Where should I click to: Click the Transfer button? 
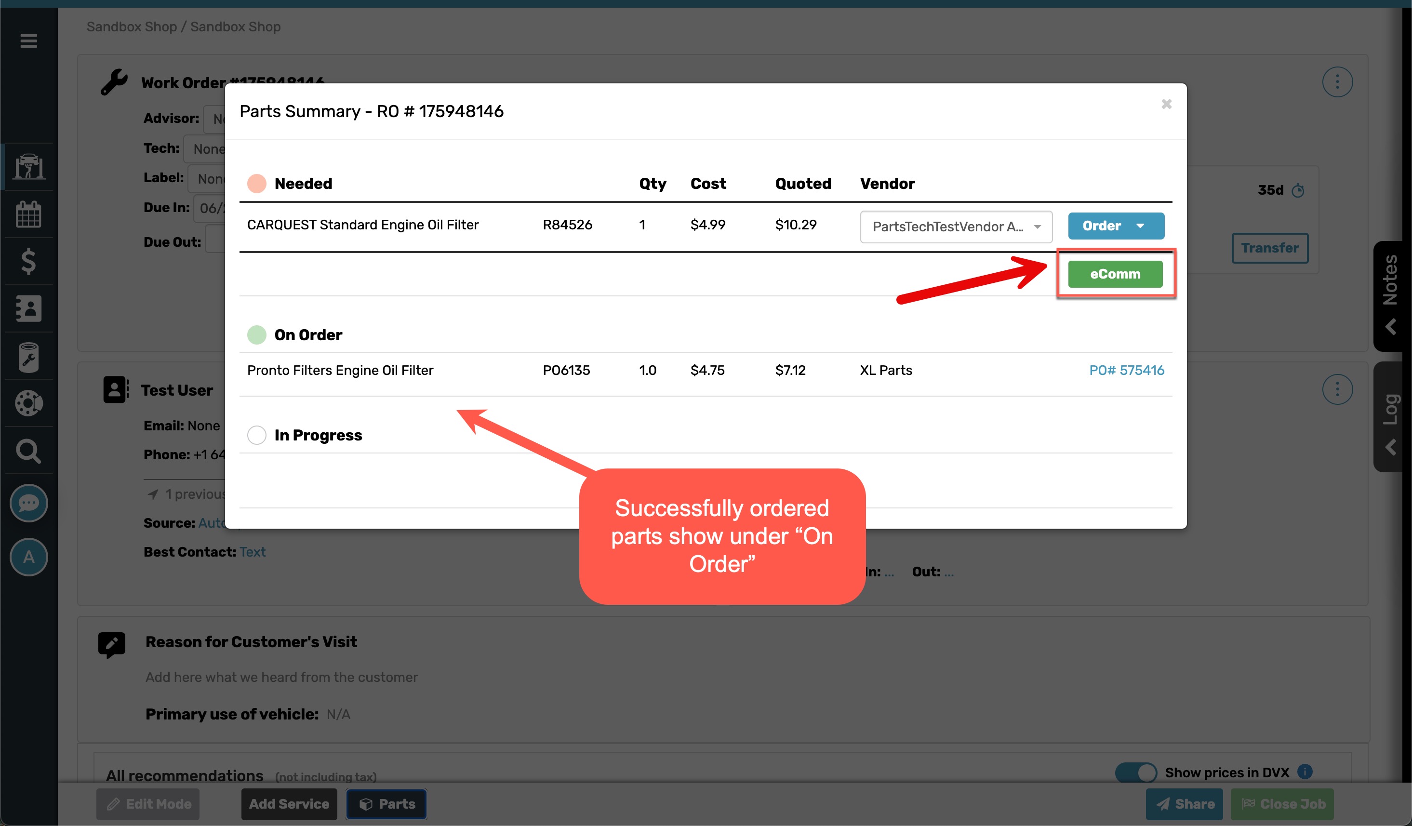pyautogui.click(x=1269, y=248)
